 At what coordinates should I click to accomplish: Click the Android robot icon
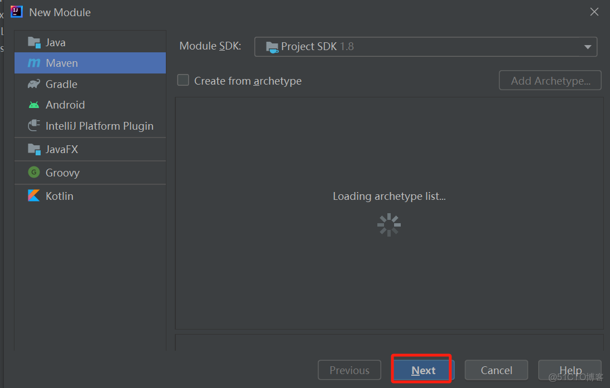pyautogui.click(x=34, y=105)
